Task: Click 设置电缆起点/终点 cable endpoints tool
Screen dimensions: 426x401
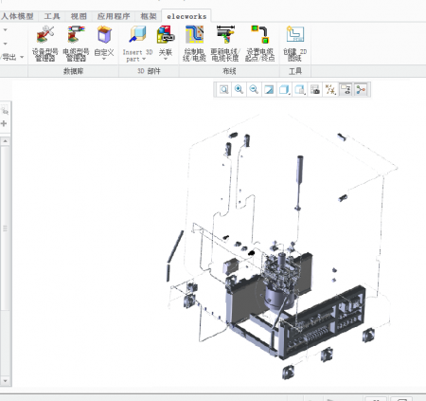Action: (x=259, y=44)
